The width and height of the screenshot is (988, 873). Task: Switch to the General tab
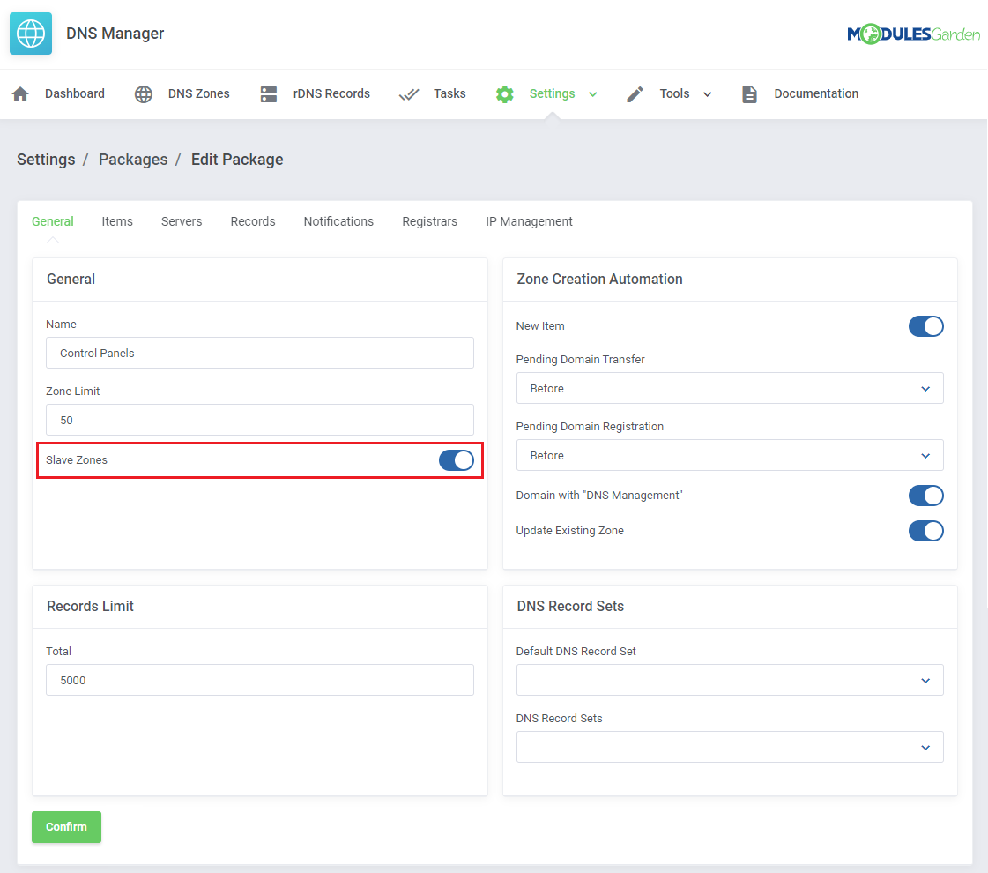tap(53, 221)
